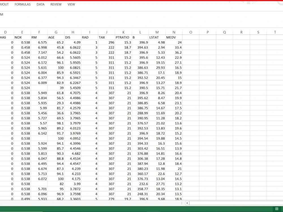This screenshot has height=212, width=283.
Task: Select the DIS cell containing 4.09
Action: (x=73, y=42)
